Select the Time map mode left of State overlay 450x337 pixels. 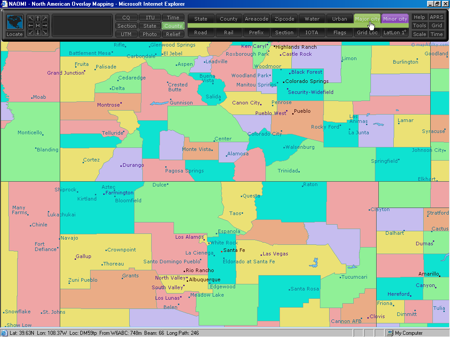pos(173,18)
